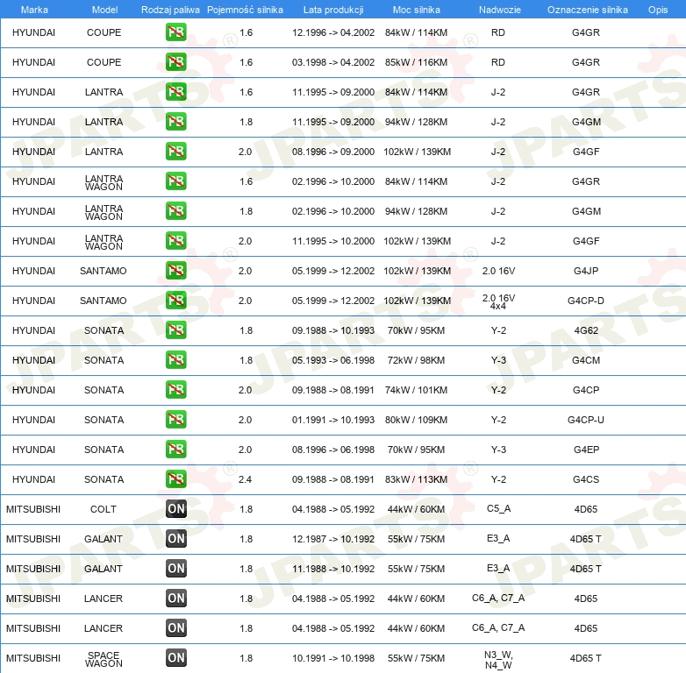Select engine code G4JP cell
The image size is (686, 673).
tap(586, 271)
